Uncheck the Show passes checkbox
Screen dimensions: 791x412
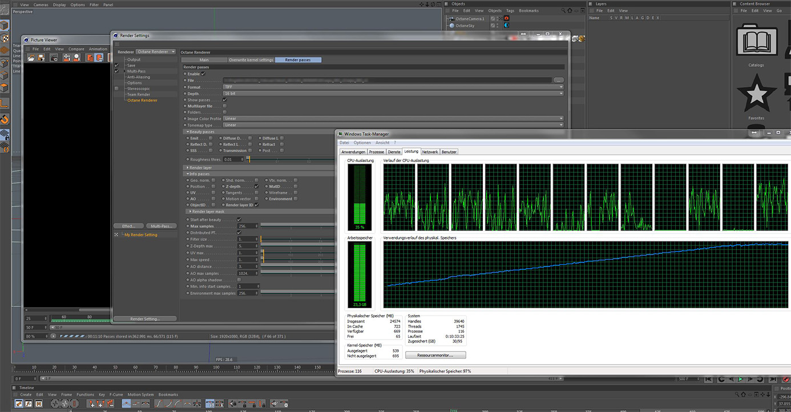pos(224,100)
